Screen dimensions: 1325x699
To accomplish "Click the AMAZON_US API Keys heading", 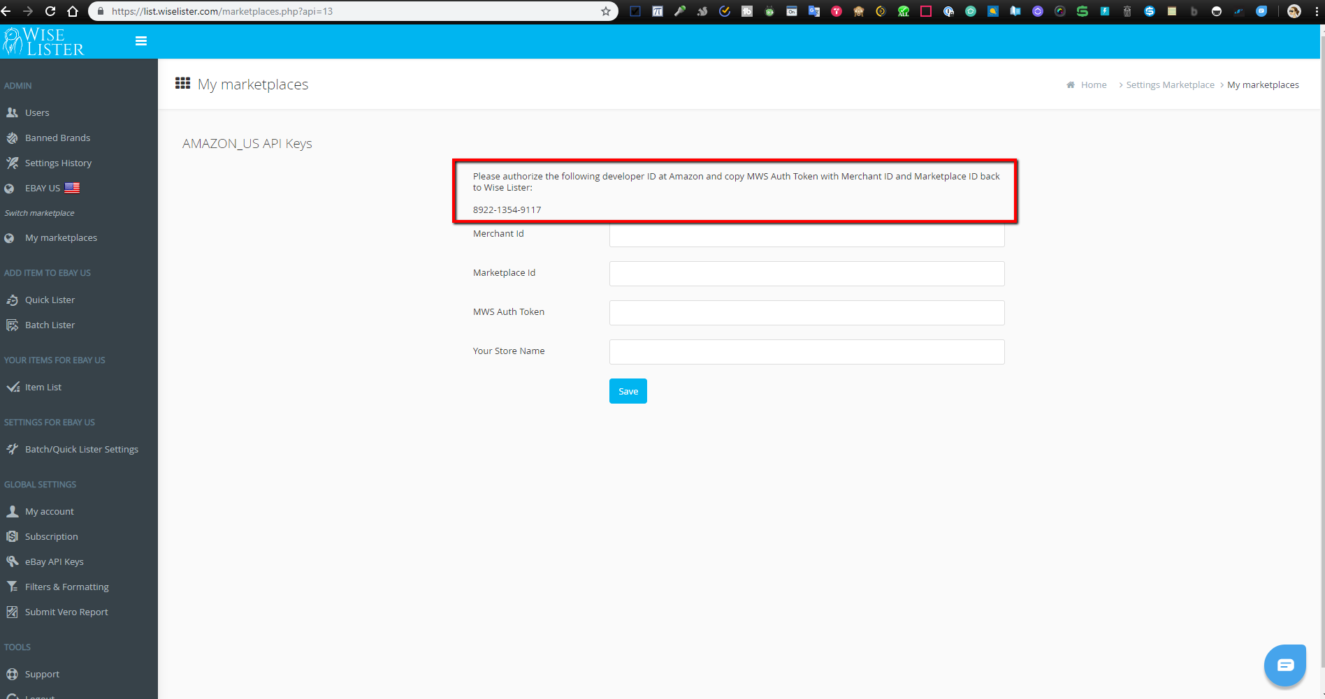I will coord(247,143).
